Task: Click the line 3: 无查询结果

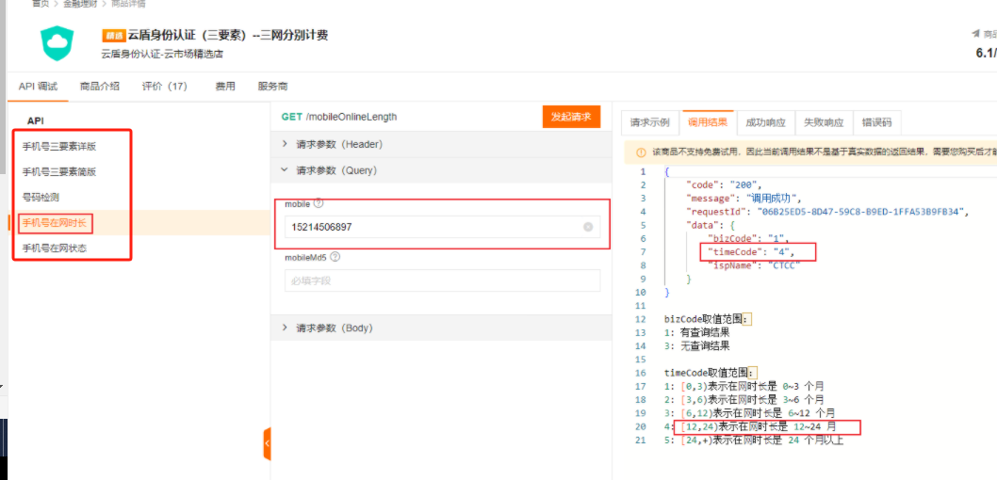Action: [697, 346]
